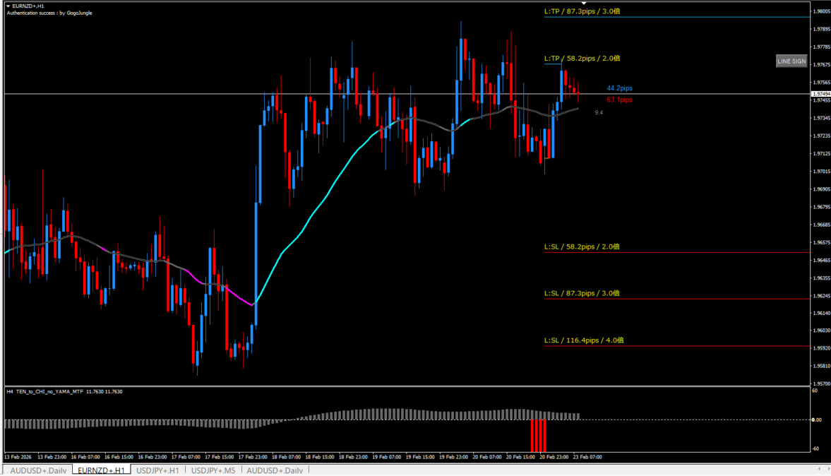The width and height of the screenshot is (831, 476).
Task: Click the 18 Feb 07:00 time axis label
Action: tap(286, 457)
